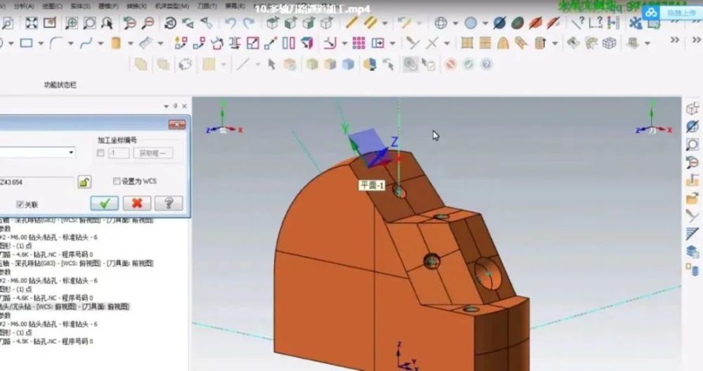Expand the wireframe globe dropdown arrow
Image resolution: width=703 pixels, height=371 pixels.
[x=455, y=23]
